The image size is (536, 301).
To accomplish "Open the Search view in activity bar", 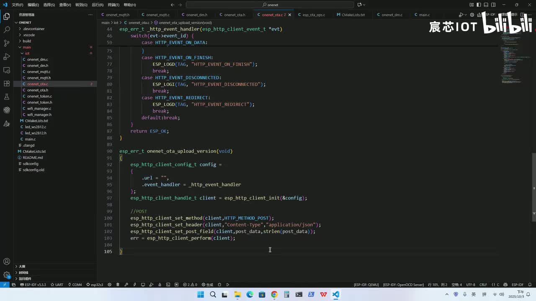I will click(7, 30).
